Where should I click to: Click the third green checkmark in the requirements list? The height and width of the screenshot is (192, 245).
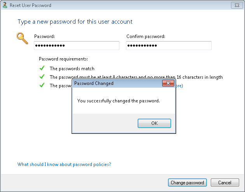tap(42, 85)
